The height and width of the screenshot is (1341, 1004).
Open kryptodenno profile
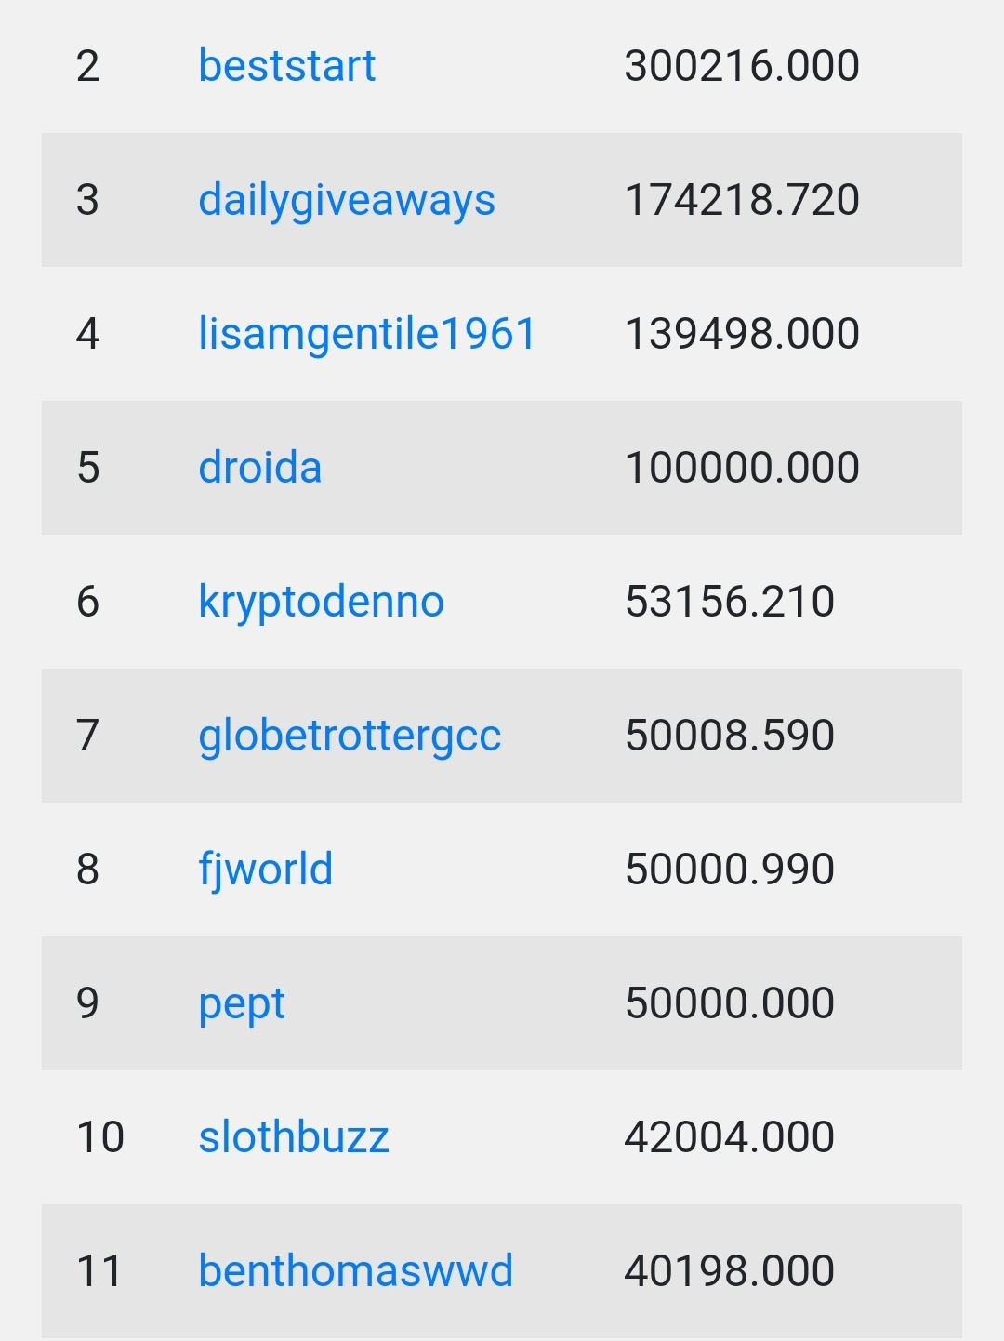[322, 603]
